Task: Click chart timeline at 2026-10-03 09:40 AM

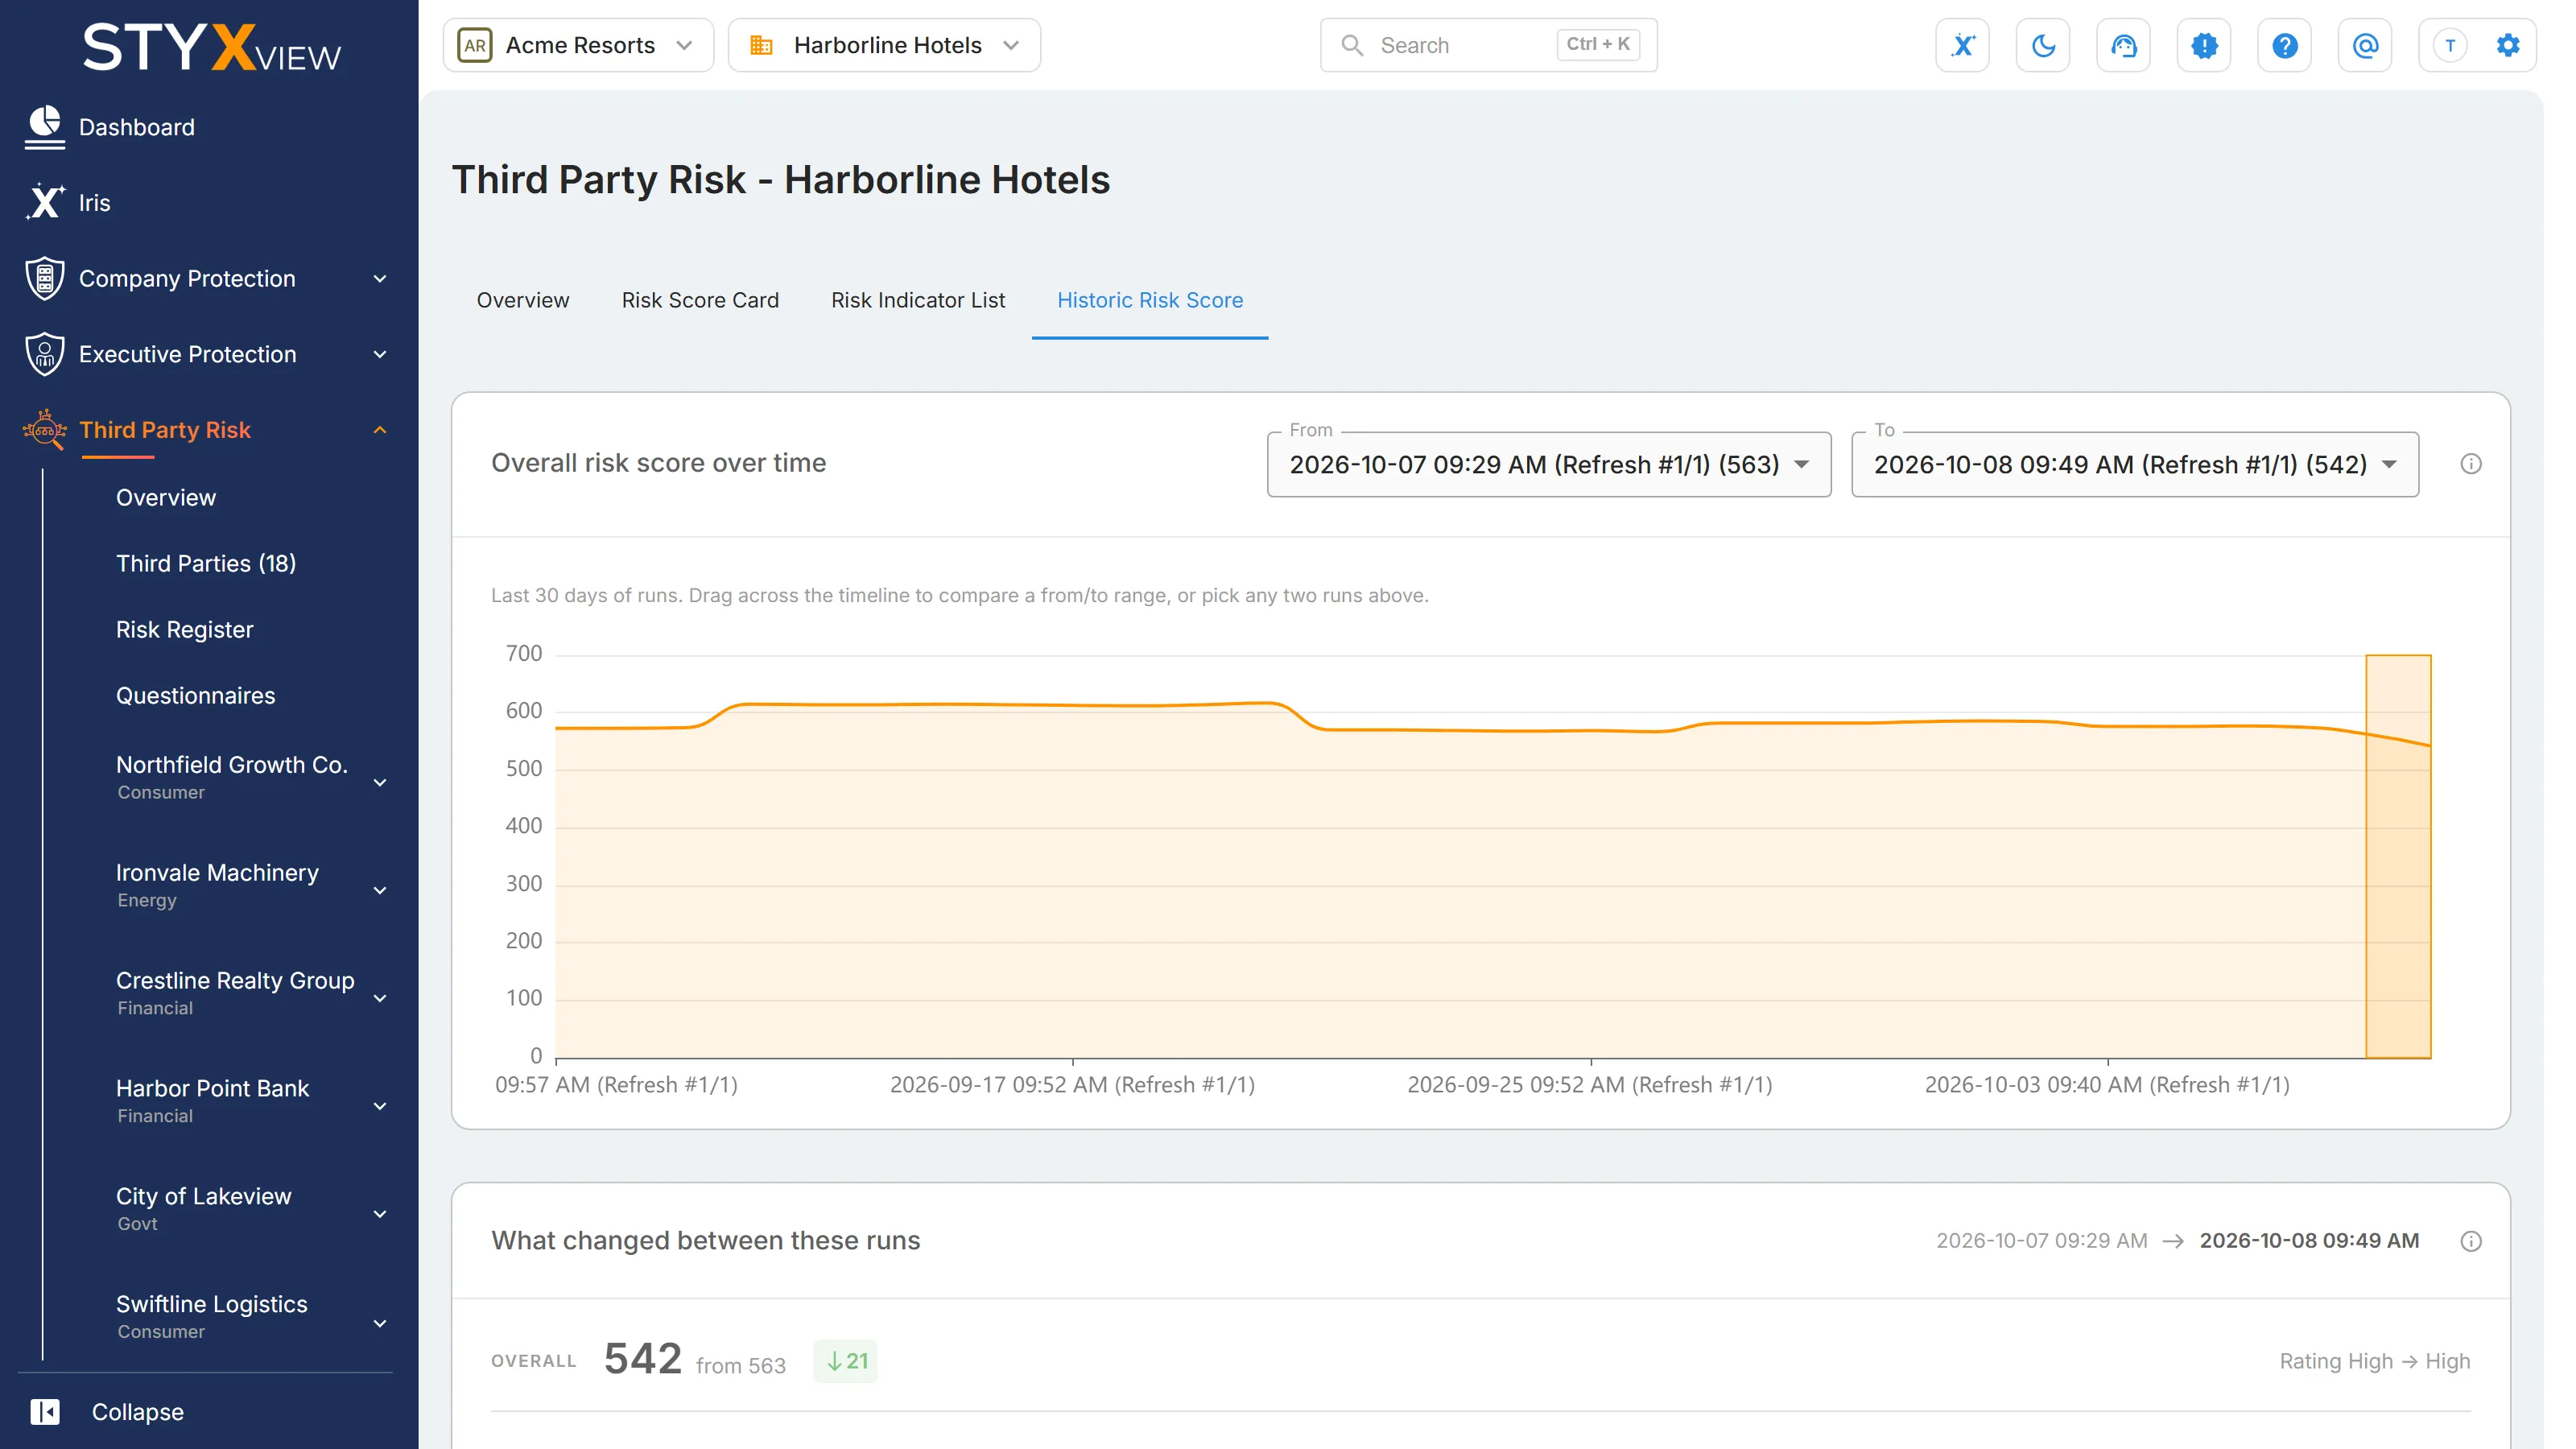Action: pyautogui.click(x=2107, y=1084)
